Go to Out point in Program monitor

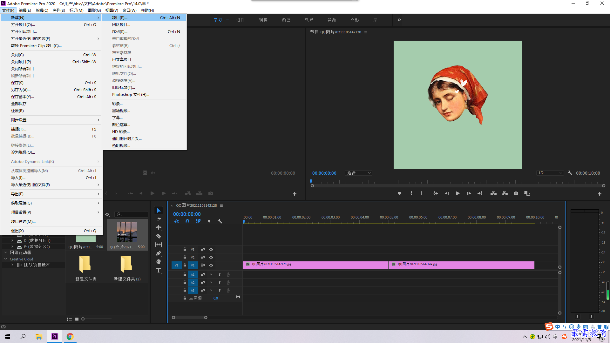tap(480, 193)
